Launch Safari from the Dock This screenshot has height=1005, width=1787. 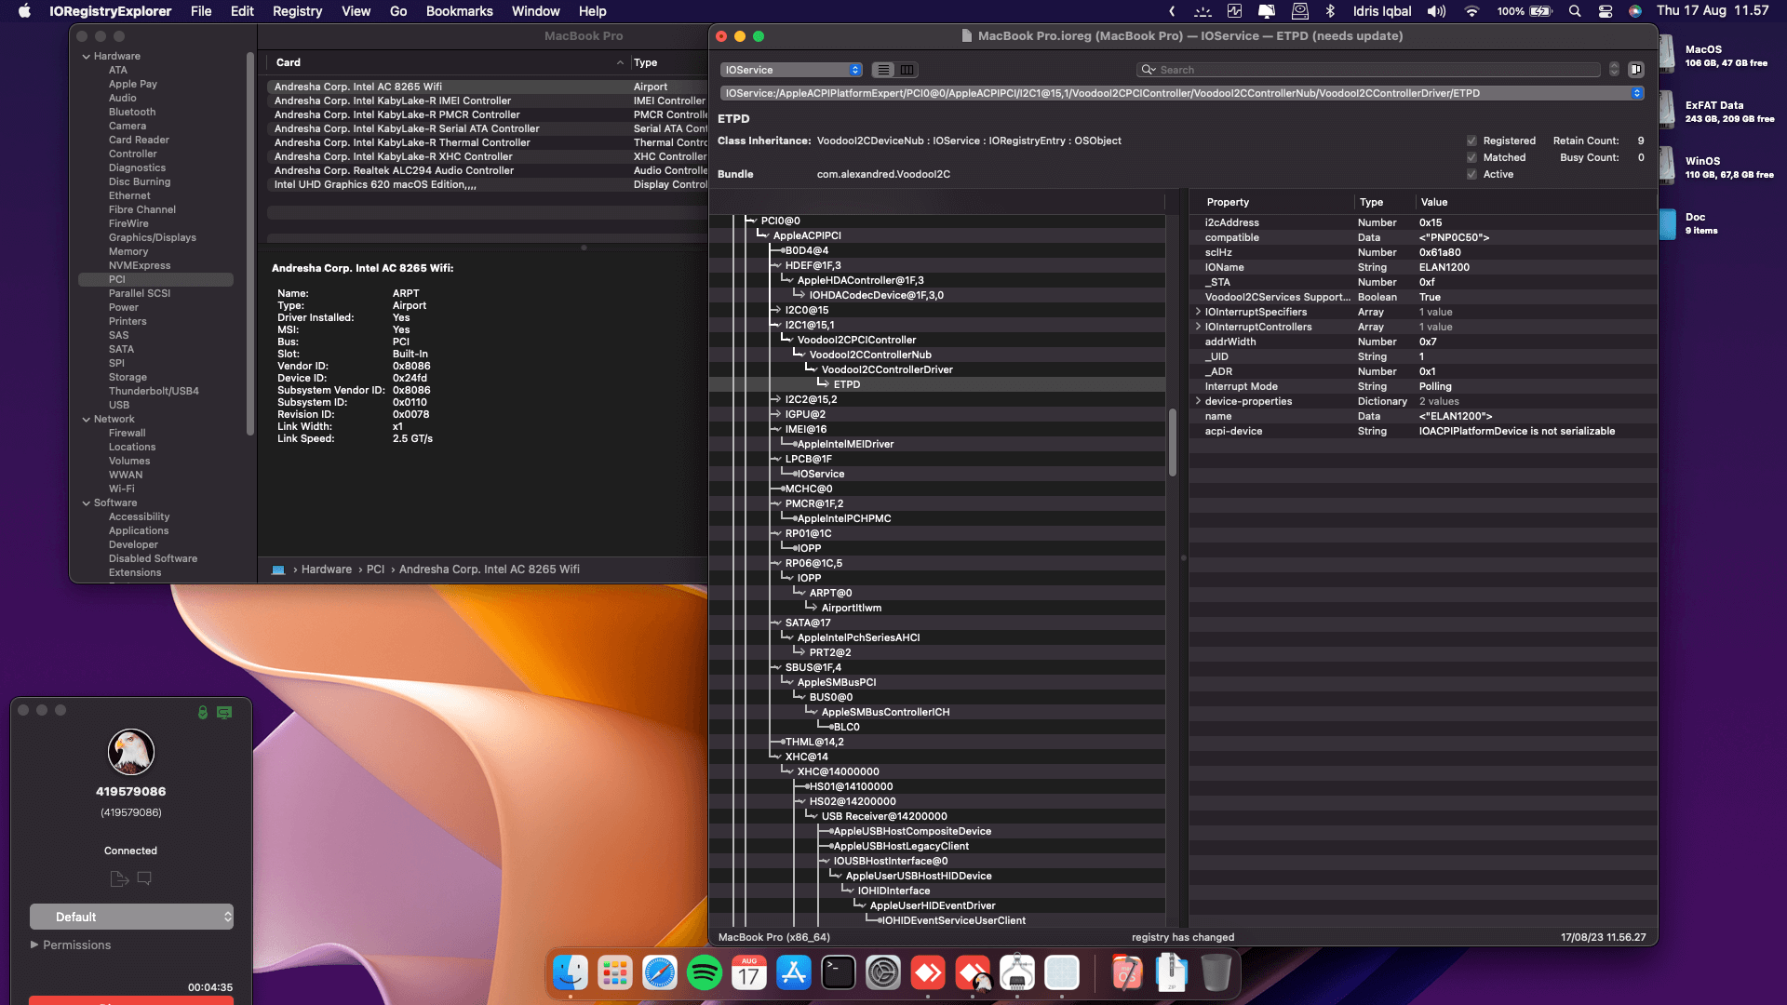point(660,973)
